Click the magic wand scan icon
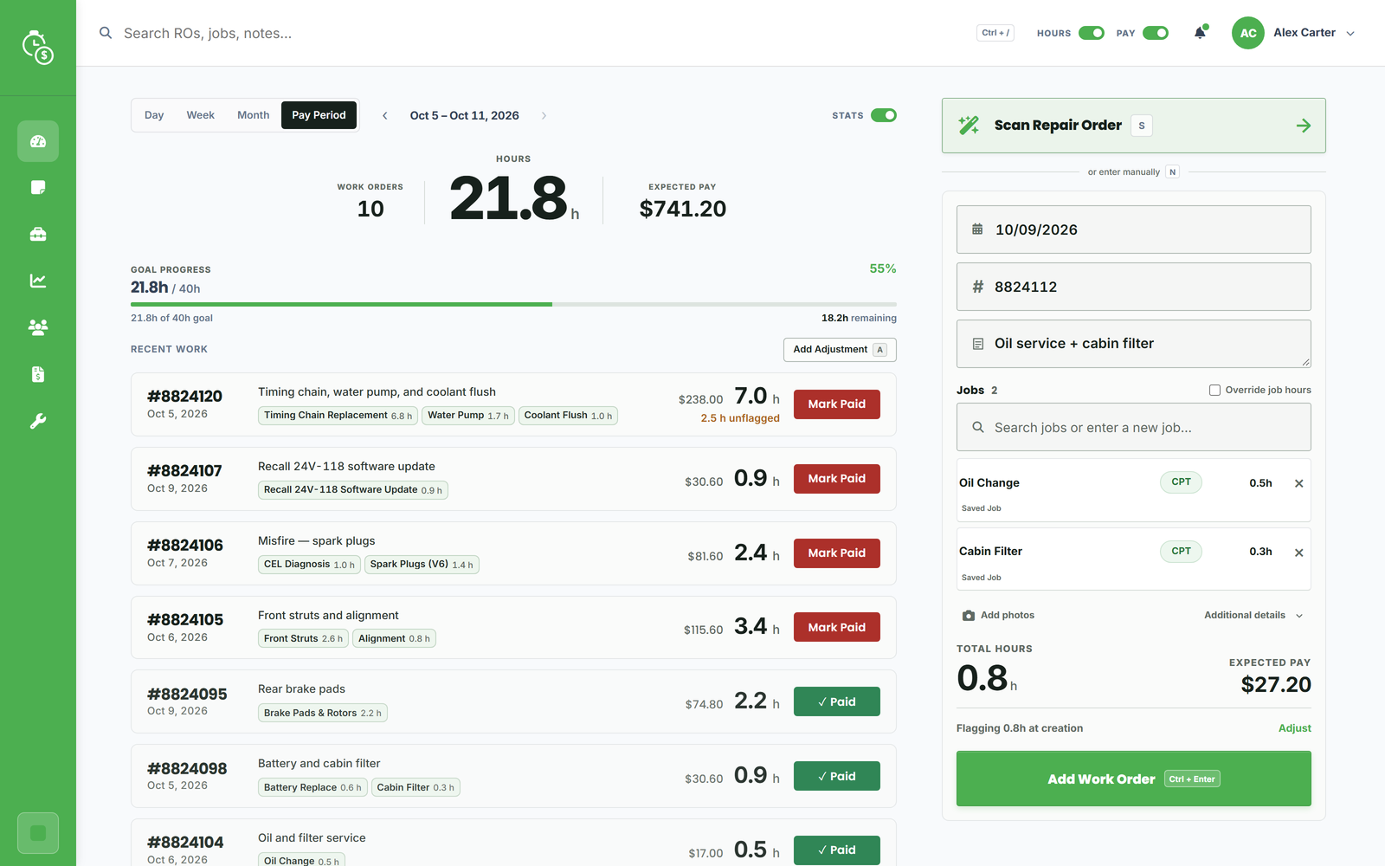Screen dimensions: 1385x866 [x=969, y=126]
